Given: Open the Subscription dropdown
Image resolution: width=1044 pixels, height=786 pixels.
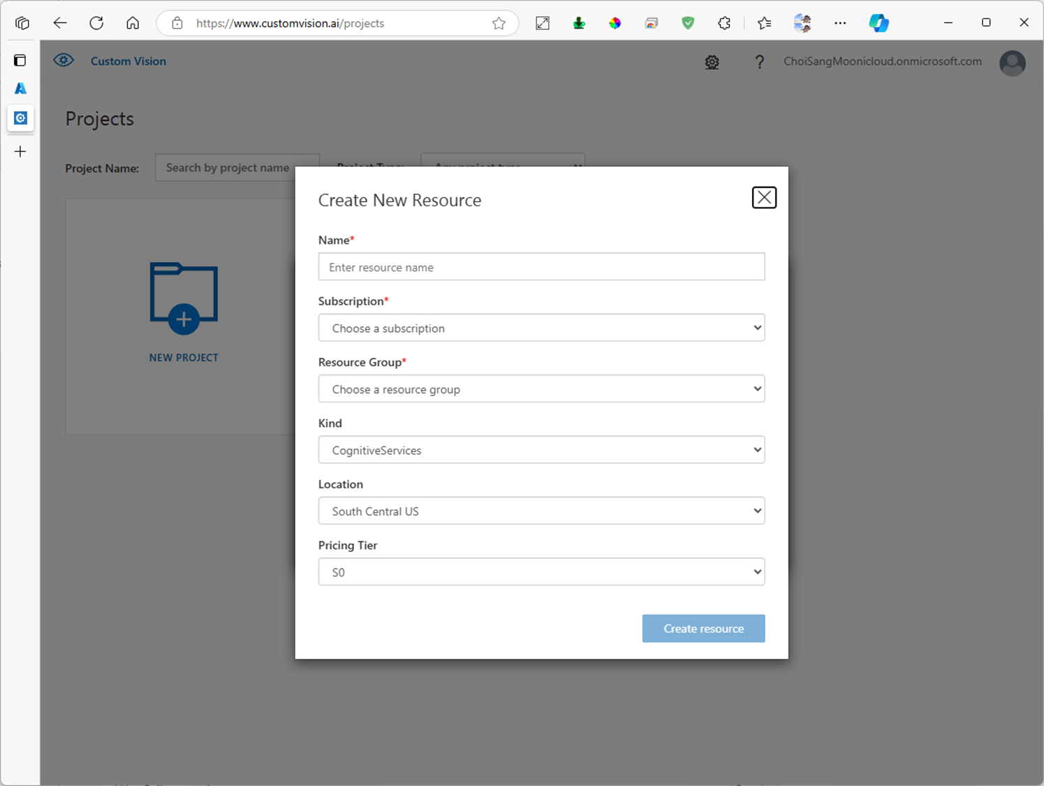Looking at the screenshot, I should click(x=541, y=328).
